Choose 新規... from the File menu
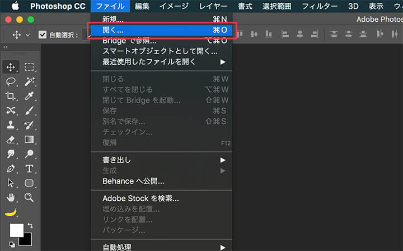Screen dimensions: 403x251 162,19
